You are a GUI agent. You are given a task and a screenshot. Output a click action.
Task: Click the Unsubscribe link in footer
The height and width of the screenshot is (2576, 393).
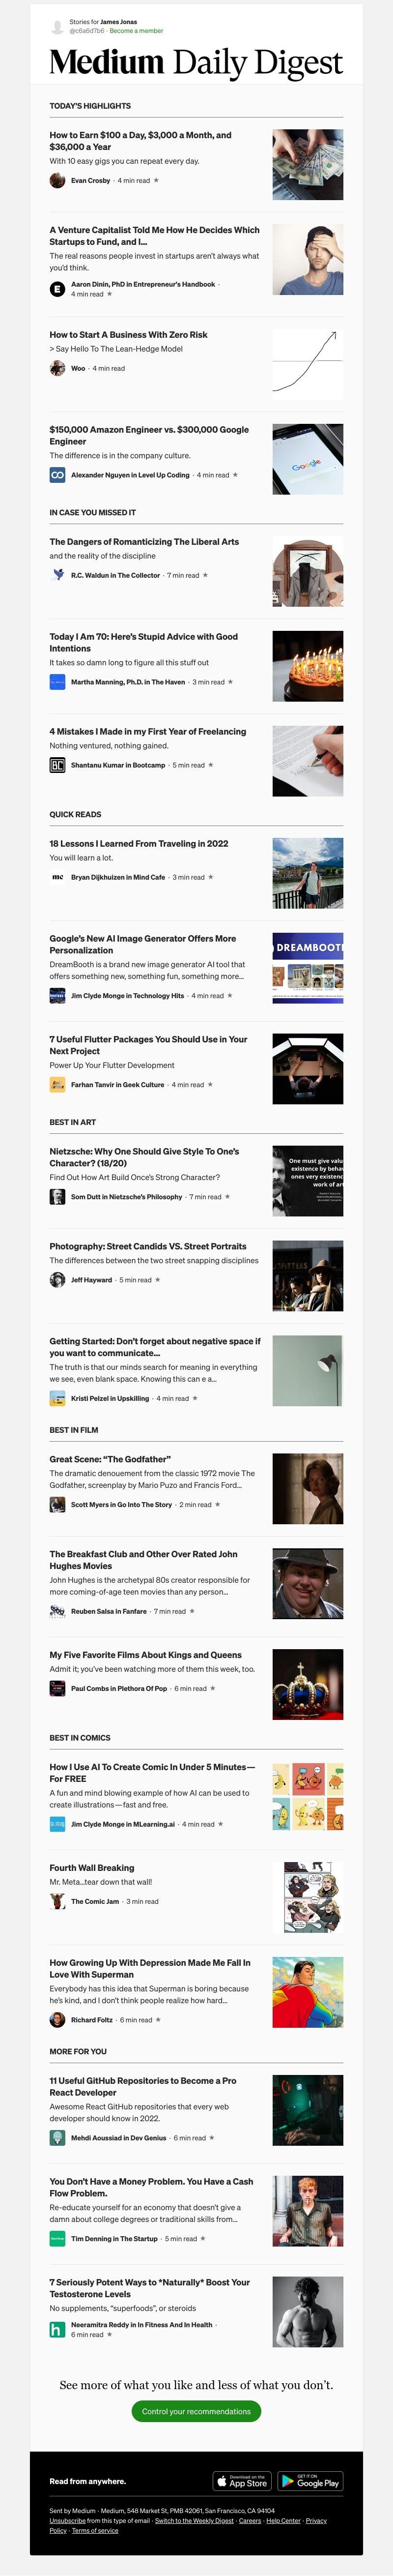(68, 2520)
